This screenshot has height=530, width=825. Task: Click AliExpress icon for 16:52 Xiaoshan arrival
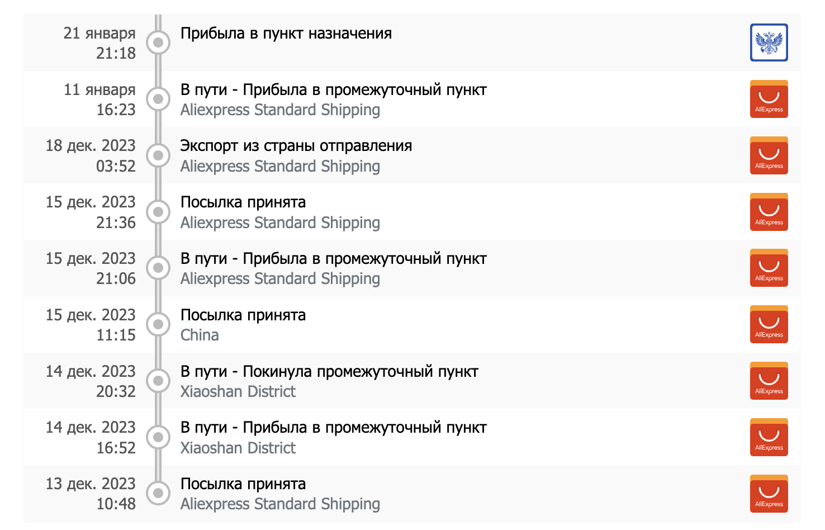tap(769, 437)
